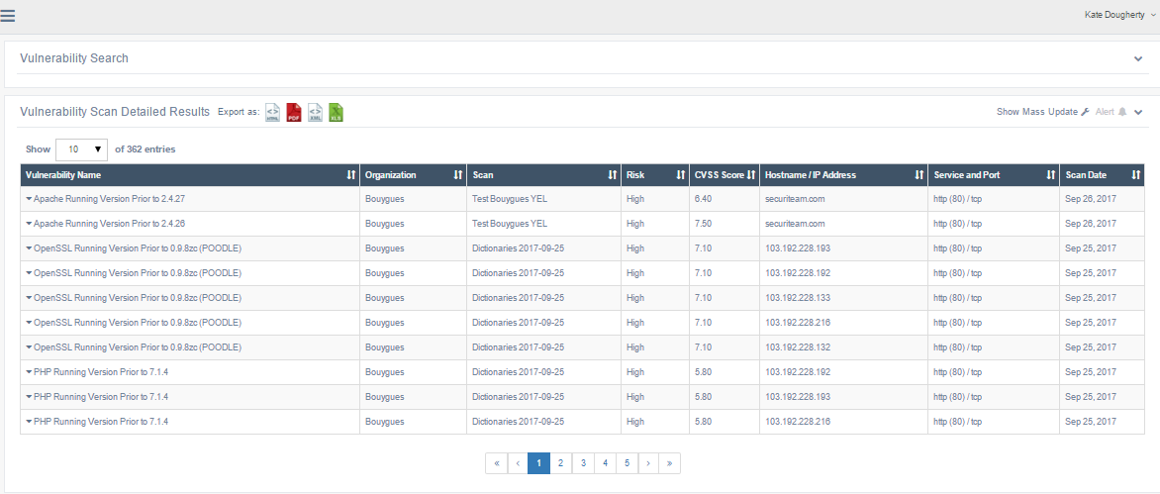Image resolution: width=1160 pixels, height=494 pixels.
Task: Open the hamburger navigation menu
Action: coord(8,15)
